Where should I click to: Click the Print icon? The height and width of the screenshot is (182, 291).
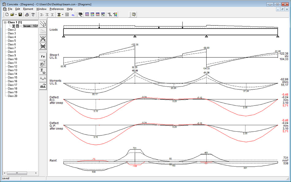pos(27,14)
